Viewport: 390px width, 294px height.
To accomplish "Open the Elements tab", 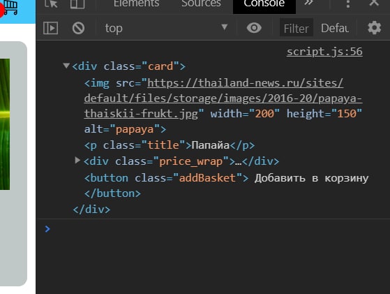I will coord(136,3).
